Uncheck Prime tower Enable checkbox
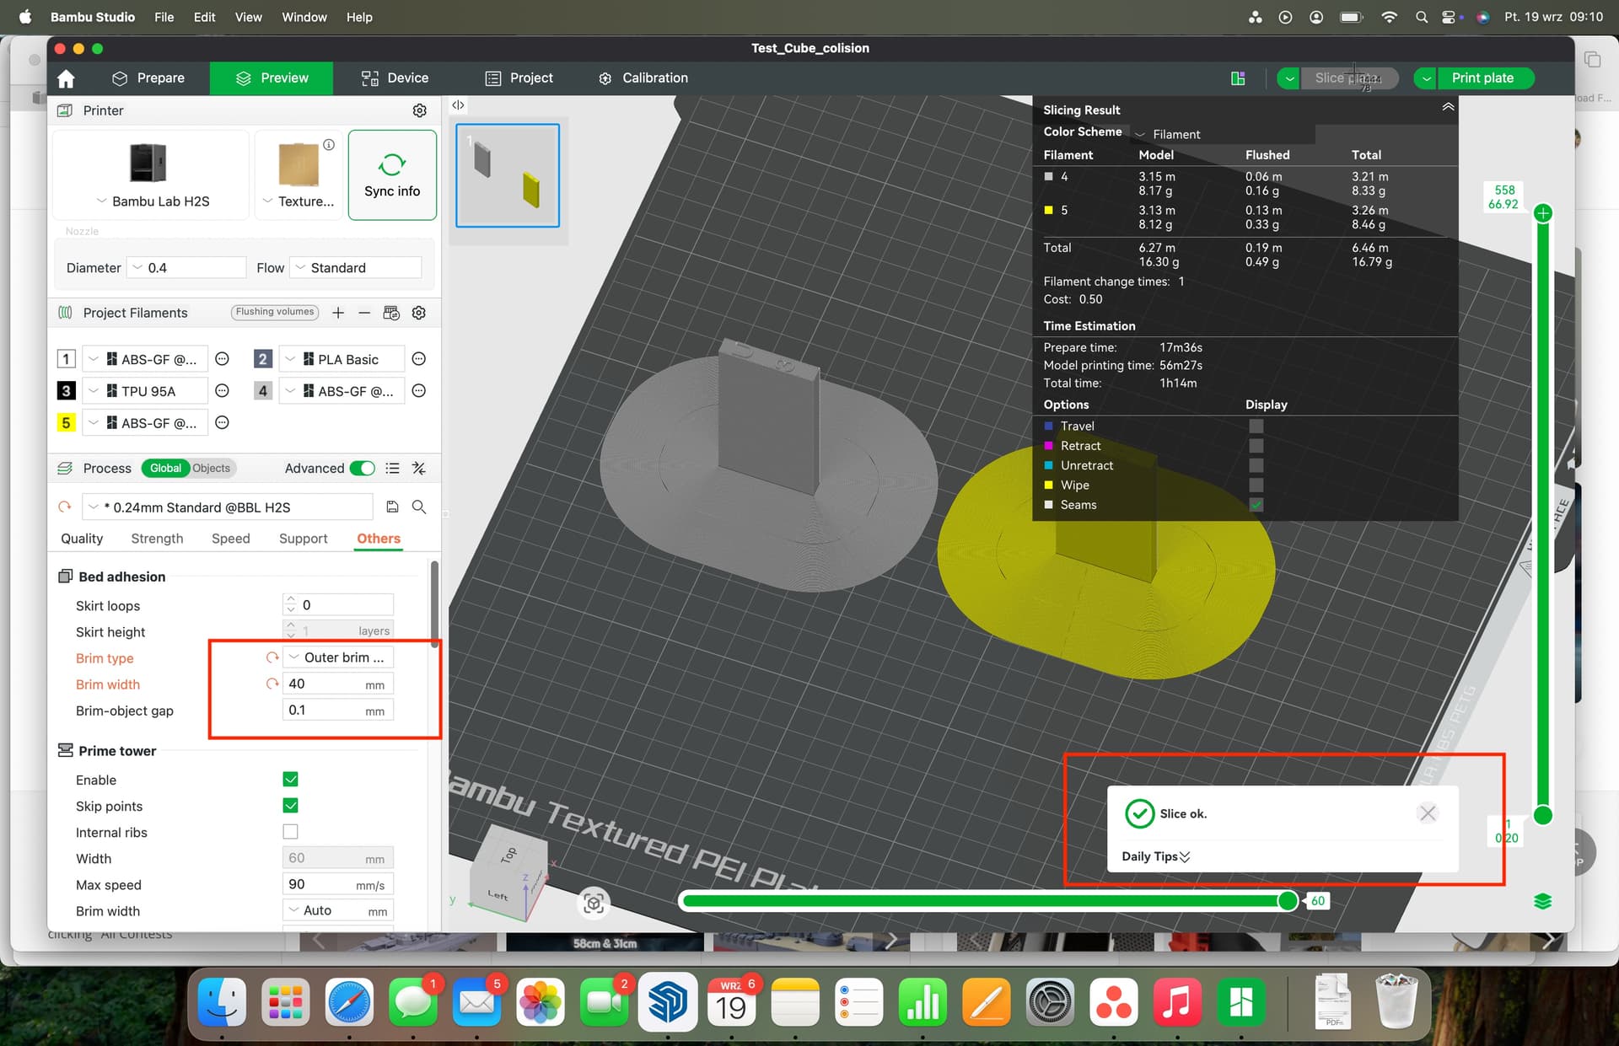Image resolution: width=1619 pixels, height=1046 pixels. tap(290, 780)
